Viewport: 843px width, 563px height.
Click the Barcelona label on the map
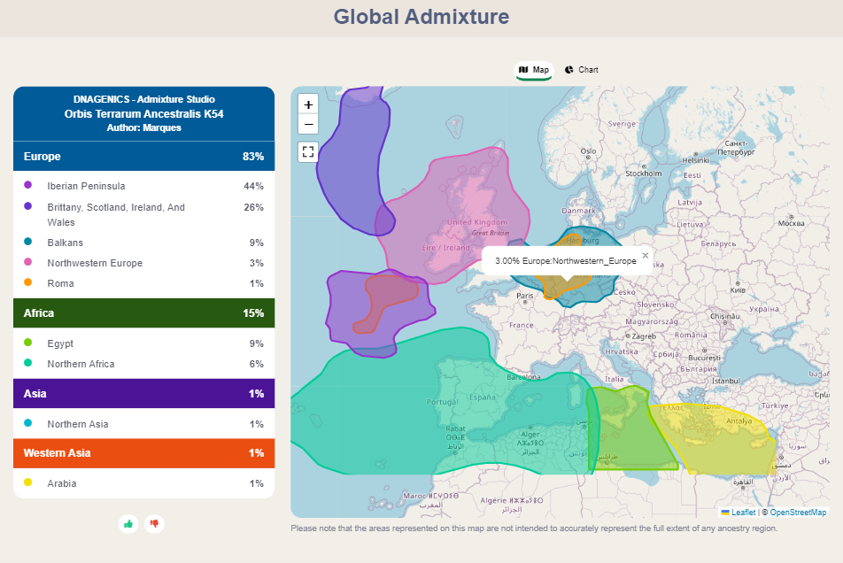click(523, 377)
